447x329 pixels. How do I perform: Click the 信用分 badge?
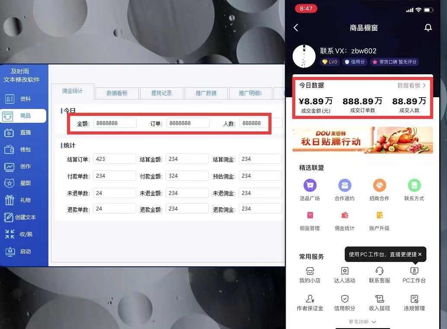(355, 62)
